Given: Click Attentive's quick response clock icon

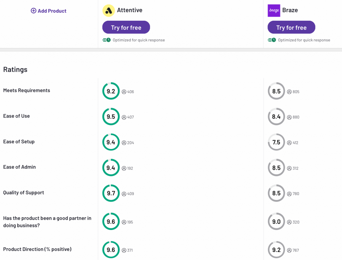Looking at the screenshot, I should pos(107,40).
